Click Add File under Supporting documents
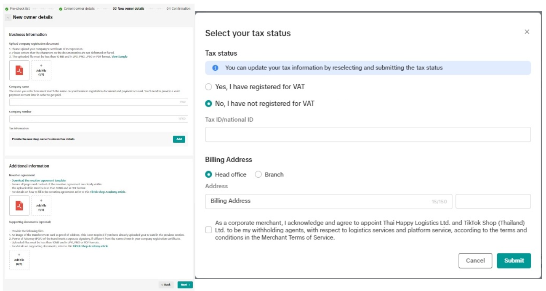The width and height of the screenshot is (546, 291). click(19, 260)
